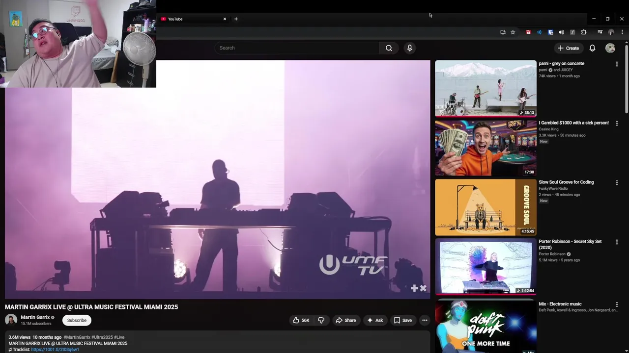The width and height of the screenshot is (629, 353).
Task: Open the Casino King channel name
Action: (x=548, y=129)
